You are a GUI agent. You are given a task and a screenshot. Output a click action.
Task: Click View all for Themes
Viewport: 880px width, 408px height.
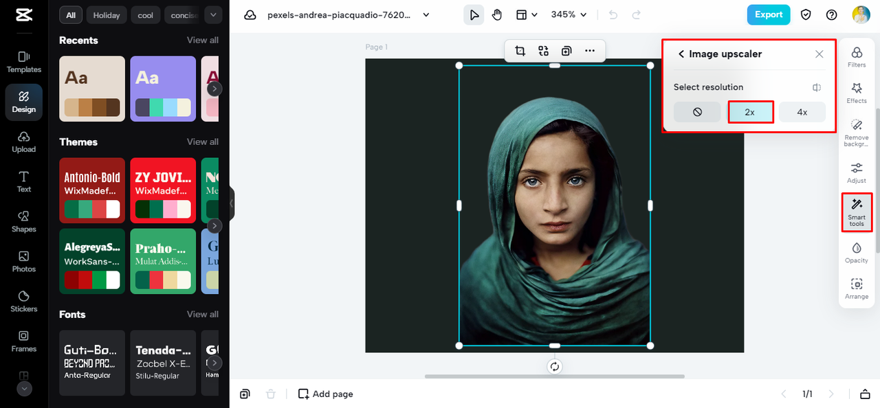click(x=203, y=142)
